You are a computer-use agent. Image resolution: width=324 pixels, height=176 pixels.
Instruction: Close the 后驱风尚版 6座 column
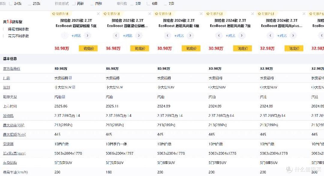click(x=201, y=14)
